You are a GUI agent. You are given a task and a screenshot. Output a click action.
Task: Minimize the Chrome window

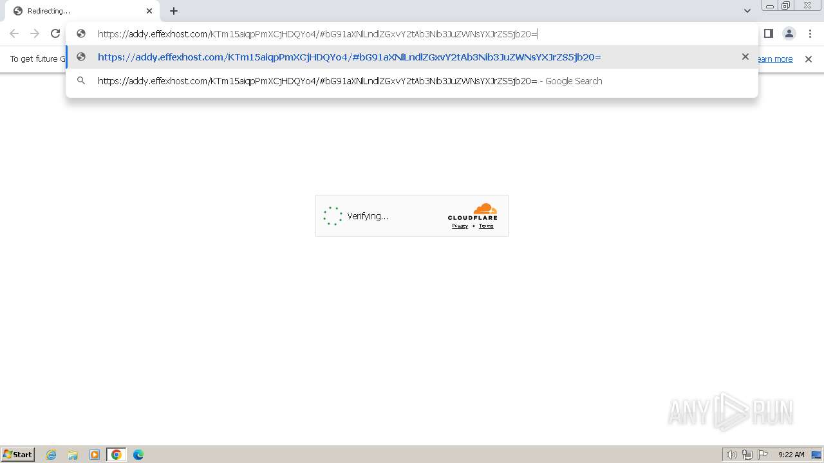point(770,6)
